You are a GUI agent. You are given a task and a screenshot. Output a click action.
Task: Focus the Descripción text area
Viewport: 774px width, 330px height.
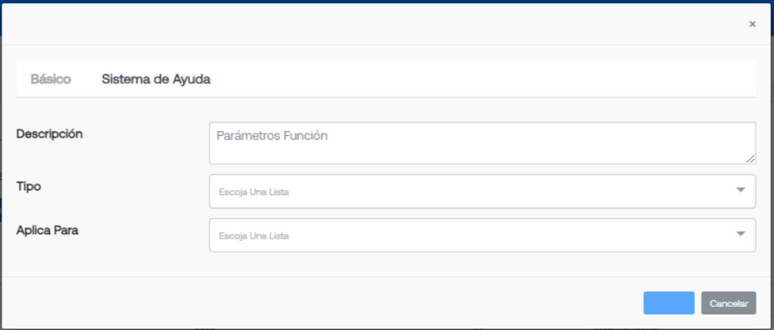point(482,144)
